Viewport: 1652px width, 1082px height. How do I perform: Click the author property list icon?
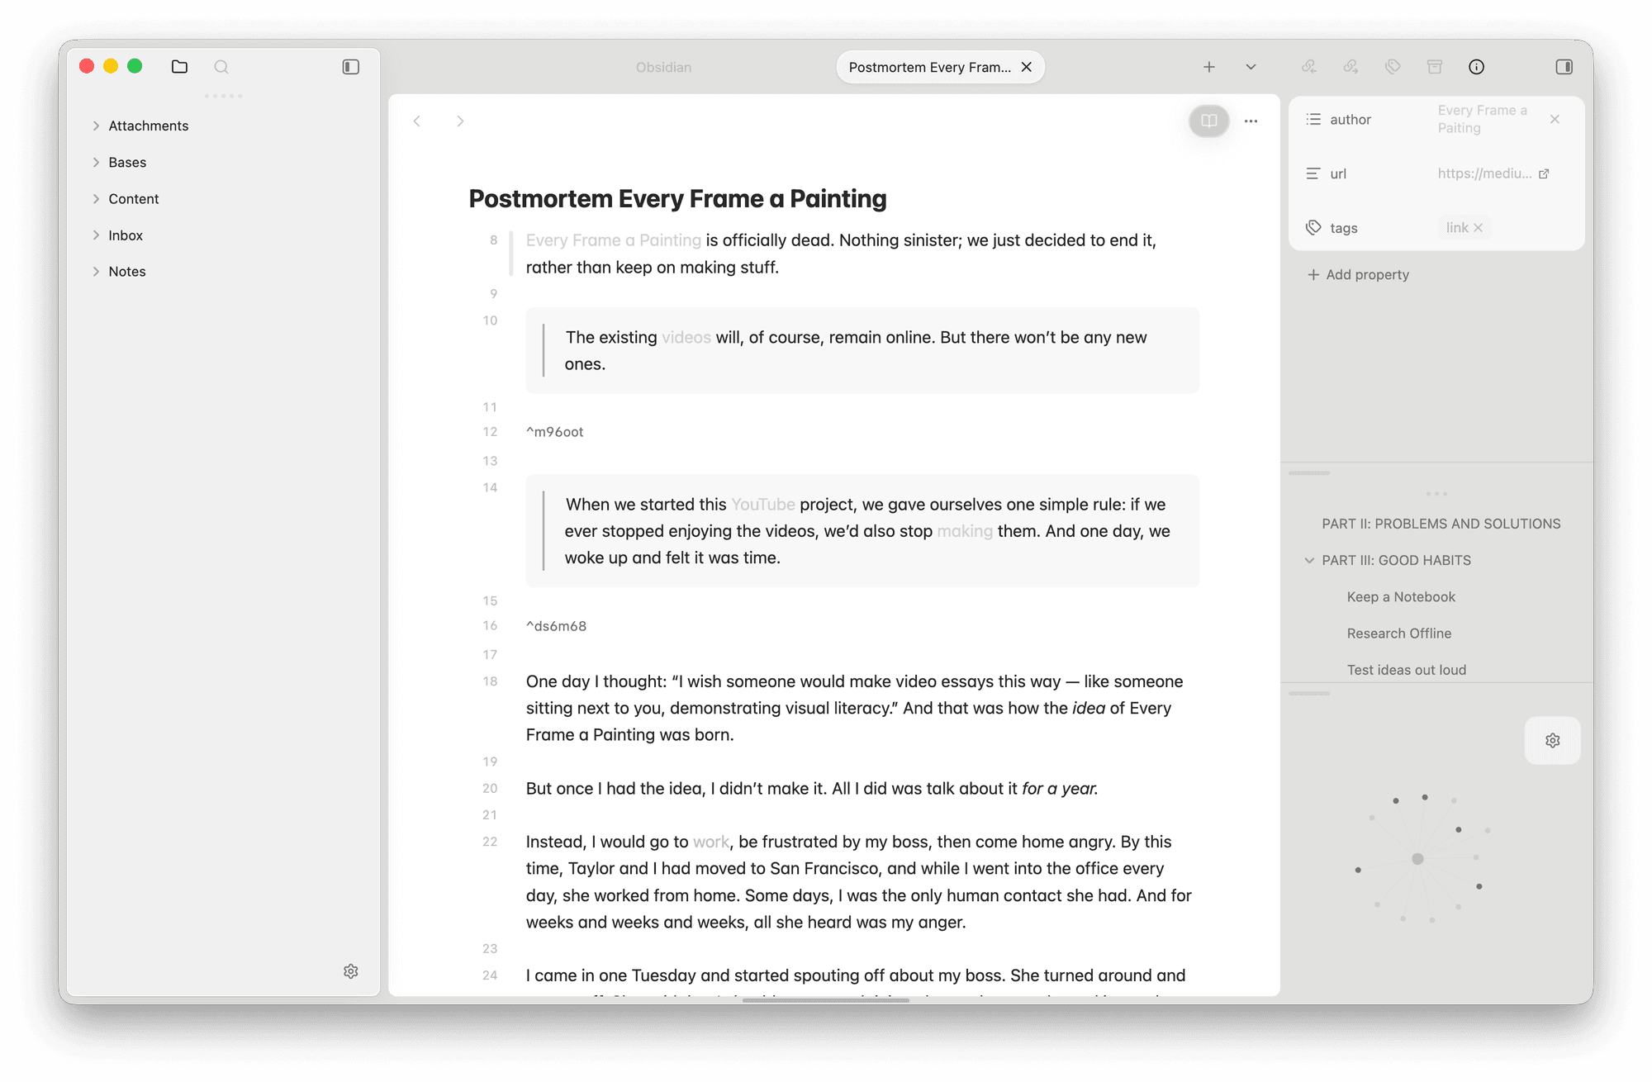[x=1313, y=119]
